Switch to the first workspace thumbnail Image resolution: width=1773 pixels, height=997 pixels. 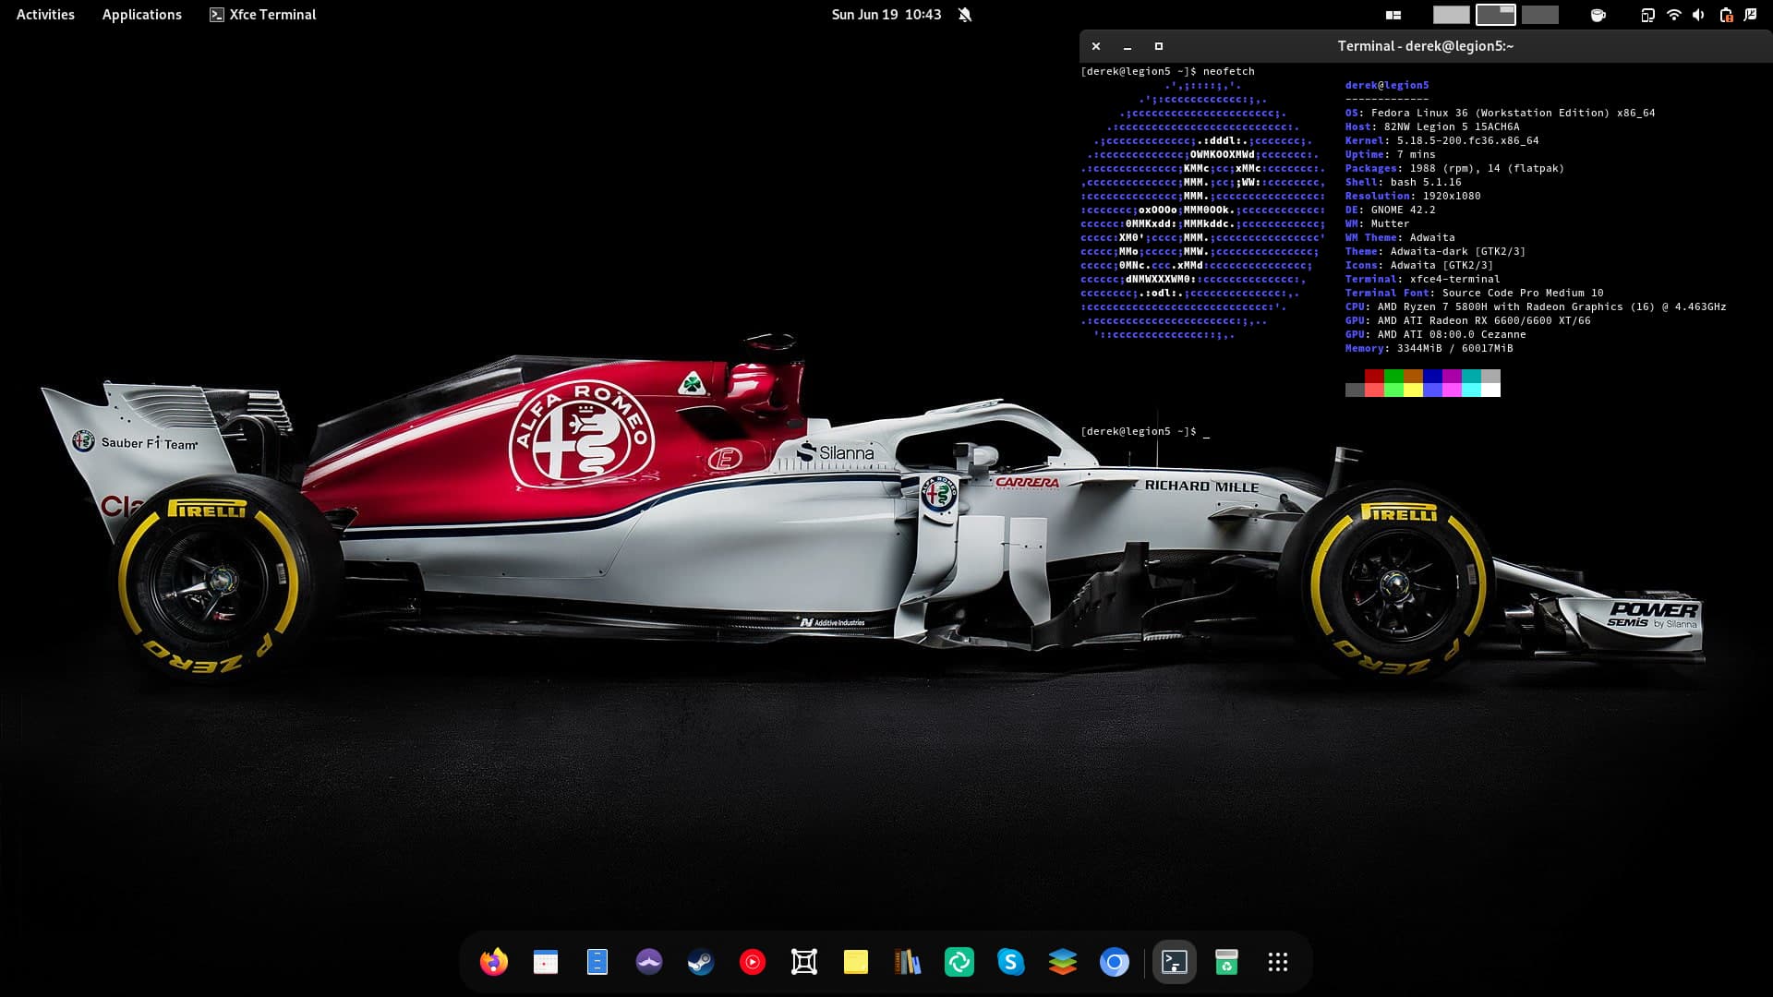coord(1451,15)
